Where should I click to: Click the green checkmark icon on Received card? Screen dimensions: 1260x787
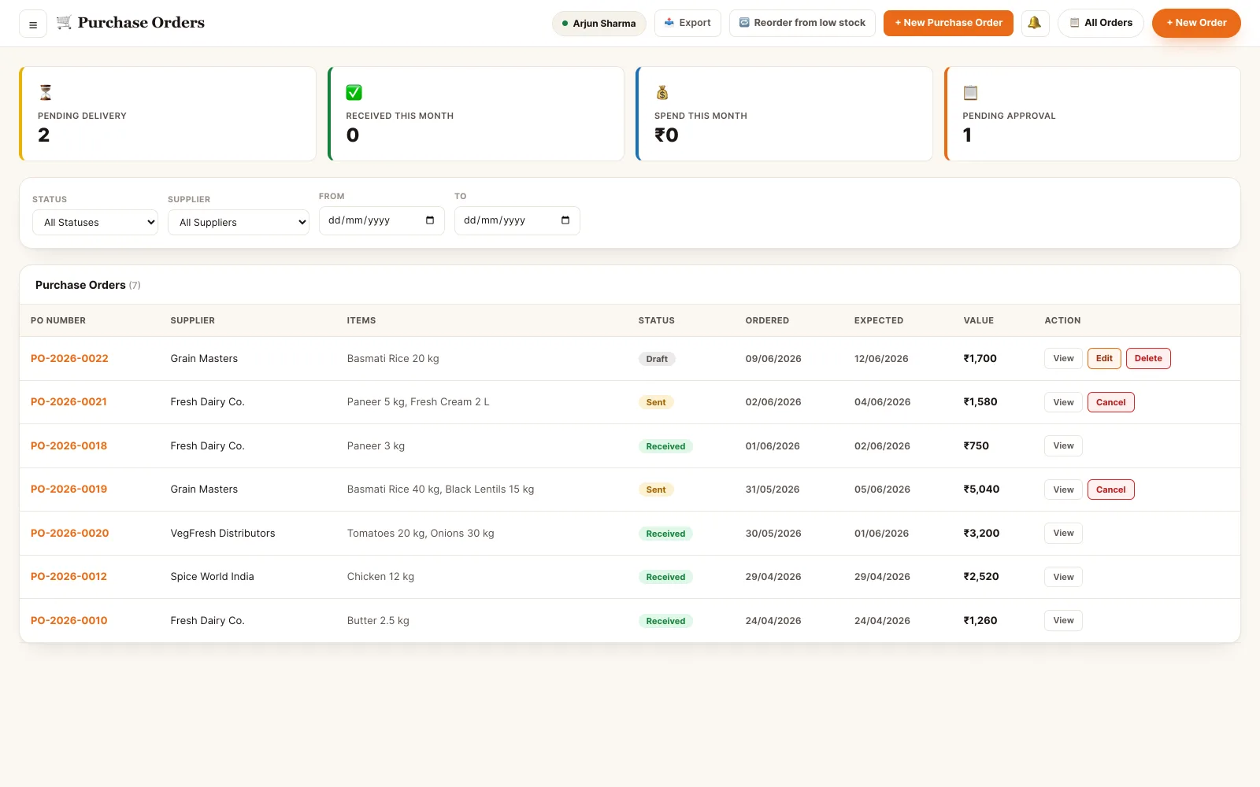click(x=354, y=92)
